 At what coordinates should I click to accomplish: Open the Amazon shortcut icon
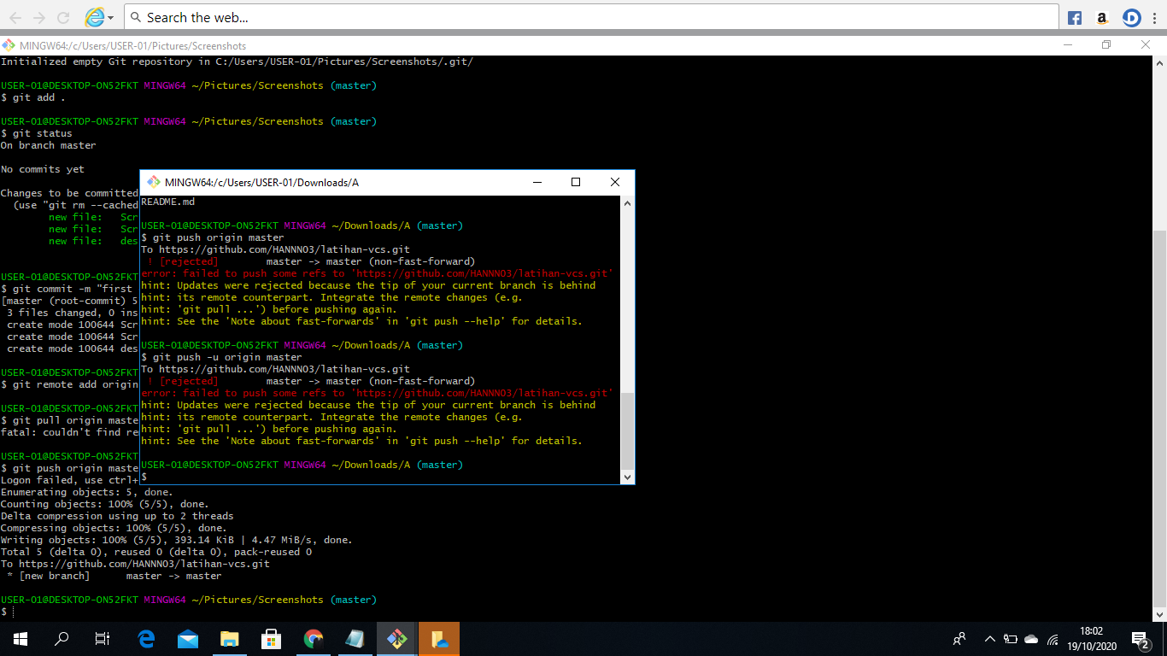coord(1102,17)
